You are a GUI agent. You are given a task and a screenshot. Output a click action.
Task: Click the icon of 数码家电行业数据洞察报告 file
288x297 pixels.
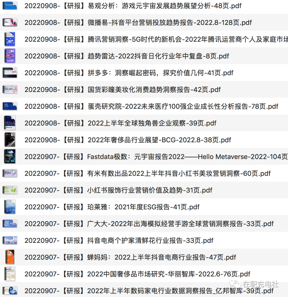tap(10, 291)
